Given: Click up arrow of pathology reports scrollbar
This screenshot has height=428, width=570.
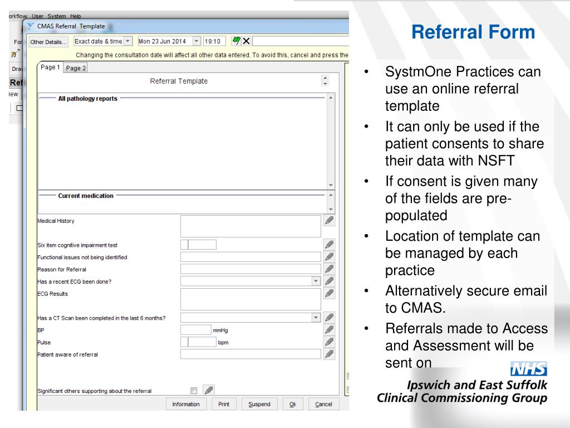Looking at the screenshot, I should (331, 98).
